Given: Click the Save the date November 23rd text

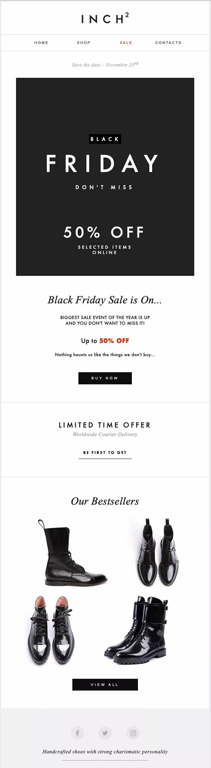Looking at the screenshot, I should pos(105,65).
